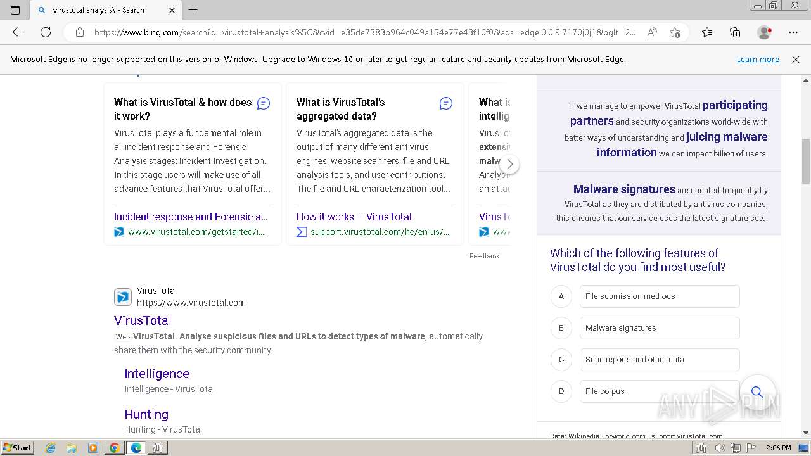Click the address bar URL field
811x456 pixels.
(x=364, y=32)
